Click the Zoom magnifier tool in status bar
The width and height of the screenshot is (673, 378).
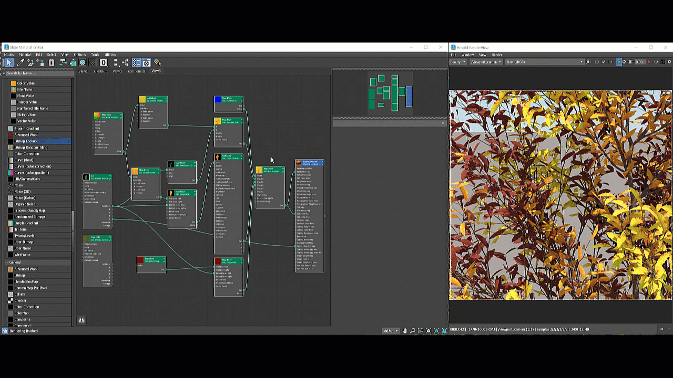(x=412, y=331)
